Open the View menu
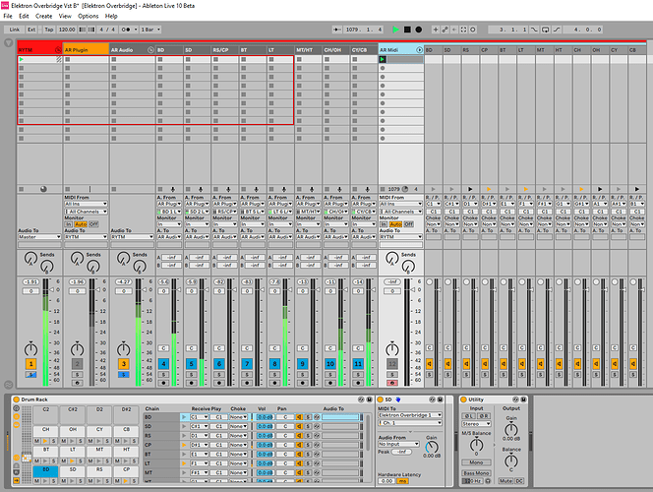Image resolution: width=653 pixels, height=492 pixels. pyautogui.click(x=65, y=17)
